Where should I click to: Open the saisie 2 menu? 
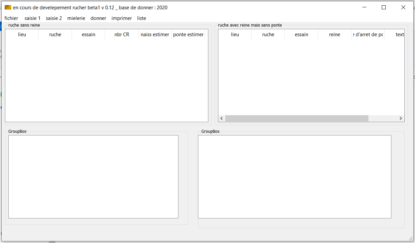(54, 18)
